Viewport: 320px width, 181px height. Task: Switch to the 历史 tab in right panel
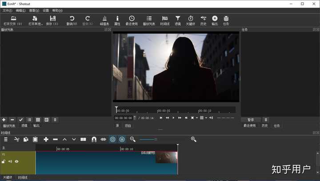pyautogui.click(x=264, y=126)
